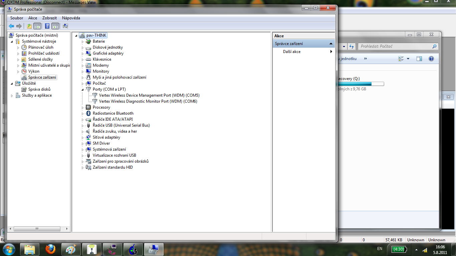Open Firefox from the taskbar
The width and height of the screenshot is (456, 256).
[x=50, y=249]
